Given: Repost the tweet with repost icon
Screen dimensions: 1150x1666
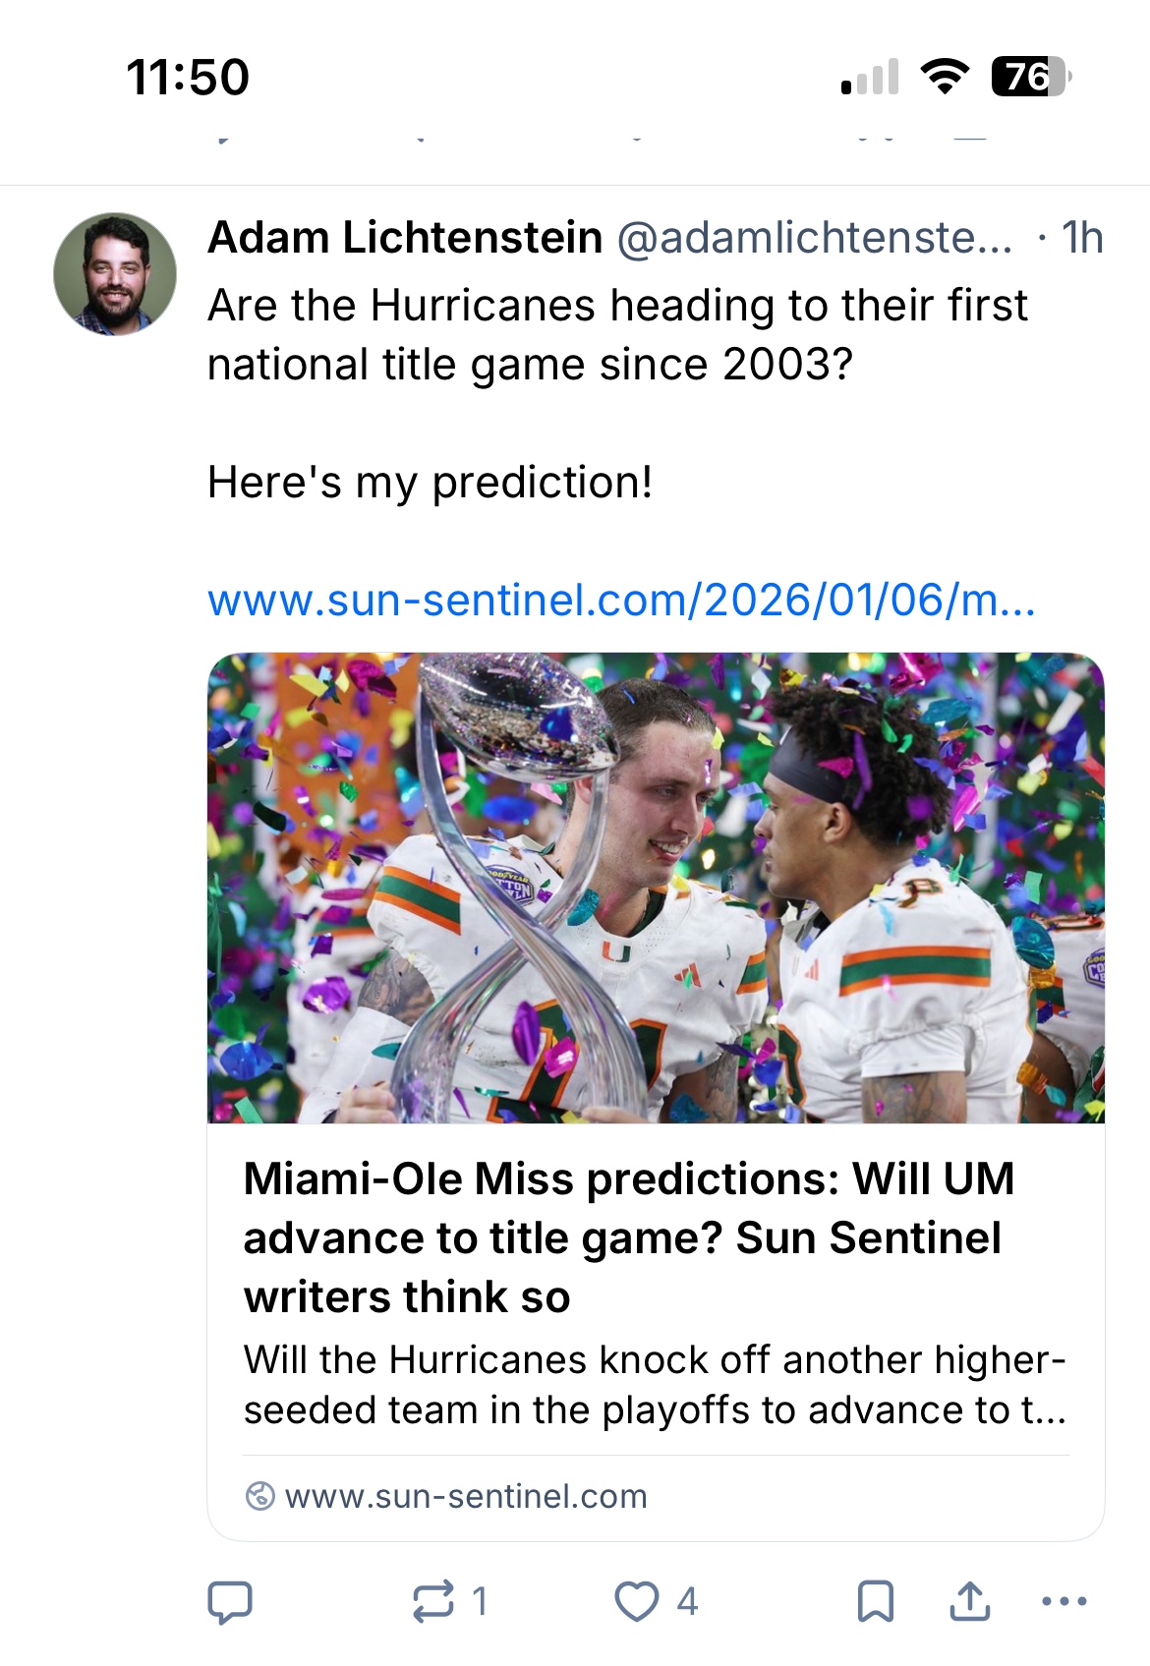Looking at the screenshot, I should coord(433,1601).
